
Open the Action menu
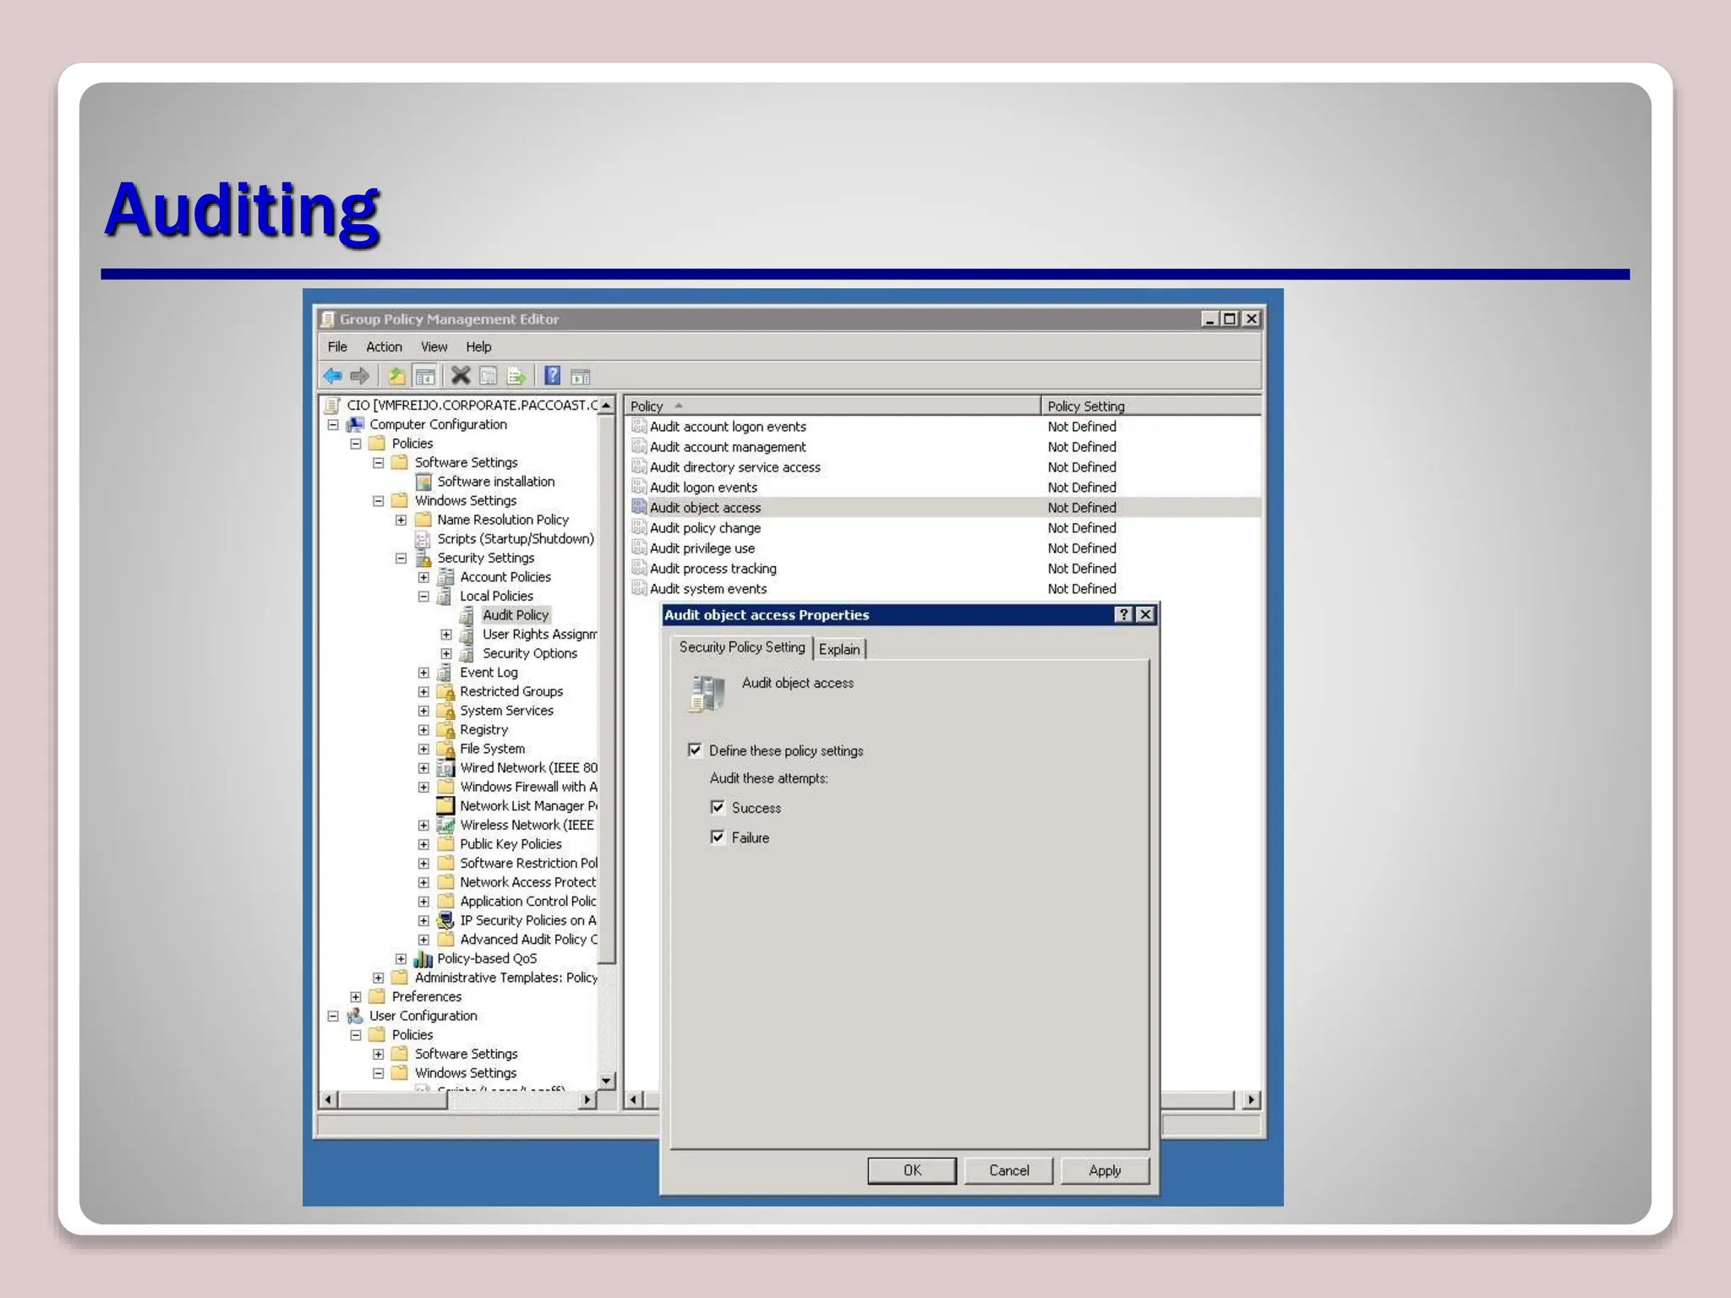[x=384, y=346]
